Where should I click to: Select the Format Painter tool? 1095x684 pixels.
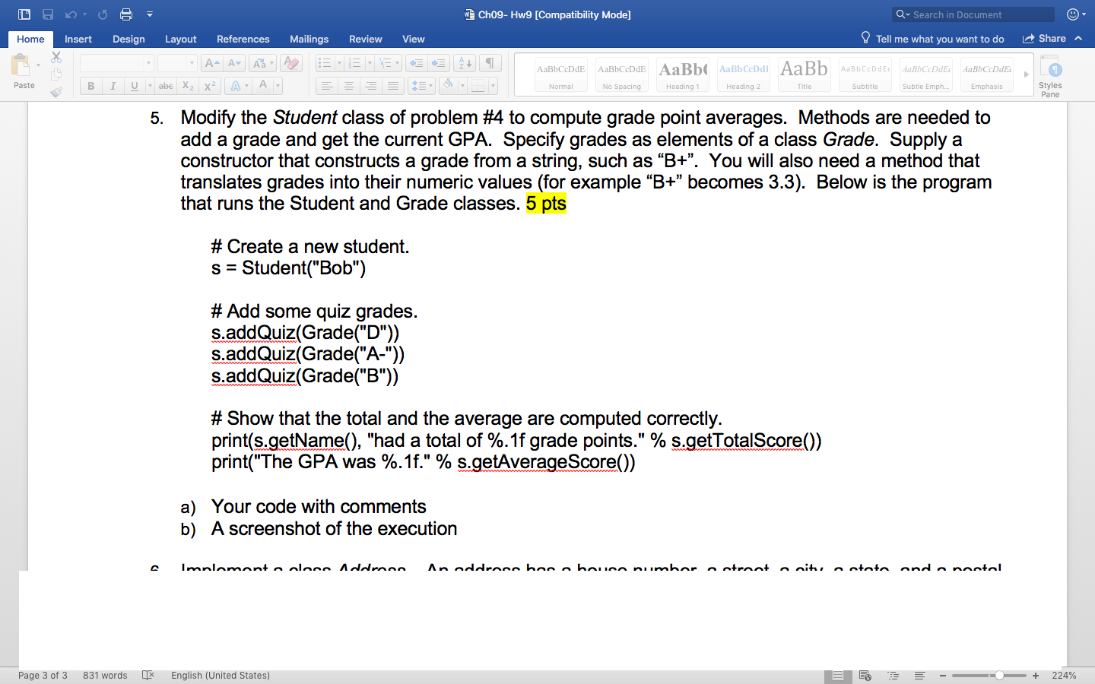pos(56,92)
